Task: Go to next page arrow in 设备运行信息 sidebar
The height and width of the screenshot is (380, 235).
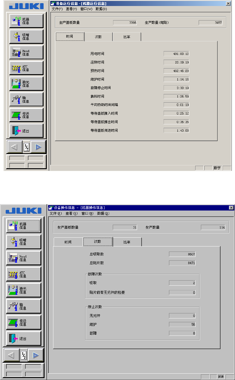Action: pyautogui.click(x=38, y=147)
